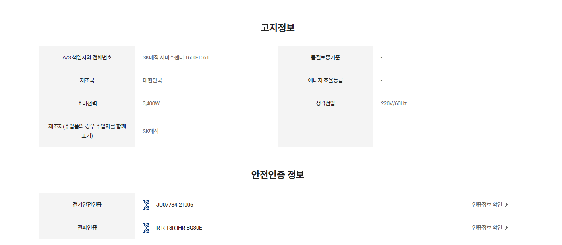Click the 정격전압 label cell
Viewport: 562px width, 245px height.
tap(325, 104)
